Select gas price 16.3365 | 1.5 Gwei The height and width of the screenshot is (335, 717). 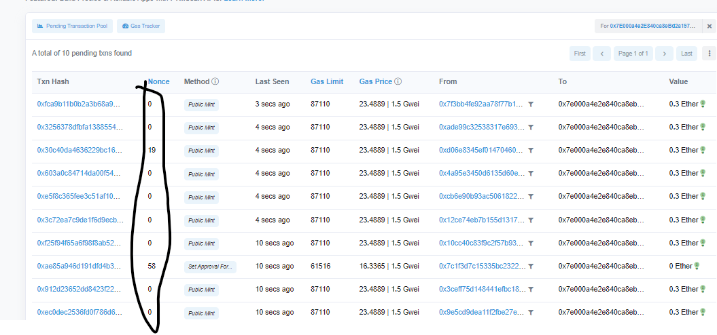pyautogui.click(x=389, y=266)
